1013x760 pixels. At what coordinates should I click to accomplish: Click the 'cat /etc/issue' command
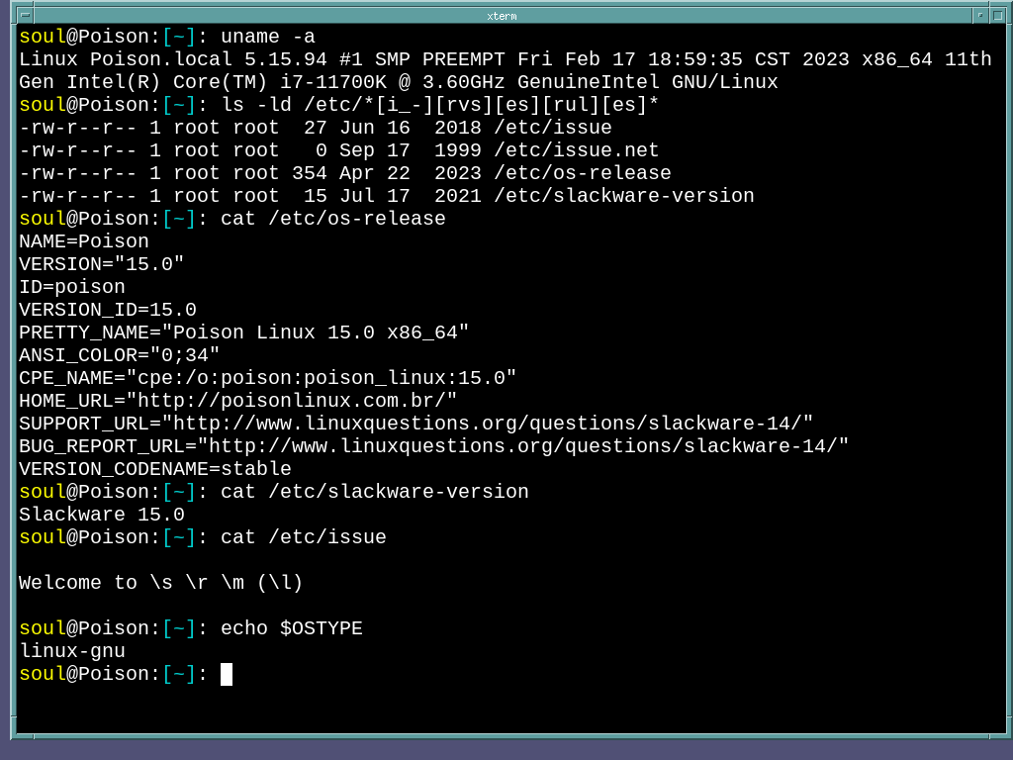coord(303,537)
